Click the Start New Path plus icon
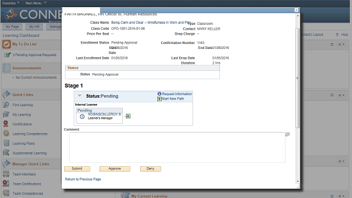The width and height of the screenshot is (352, 198). [159, 99]
